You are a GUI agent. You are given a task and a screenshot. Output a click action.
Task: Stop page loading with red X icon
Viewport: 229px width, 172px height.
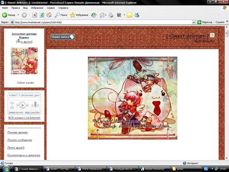click(35, 15)
